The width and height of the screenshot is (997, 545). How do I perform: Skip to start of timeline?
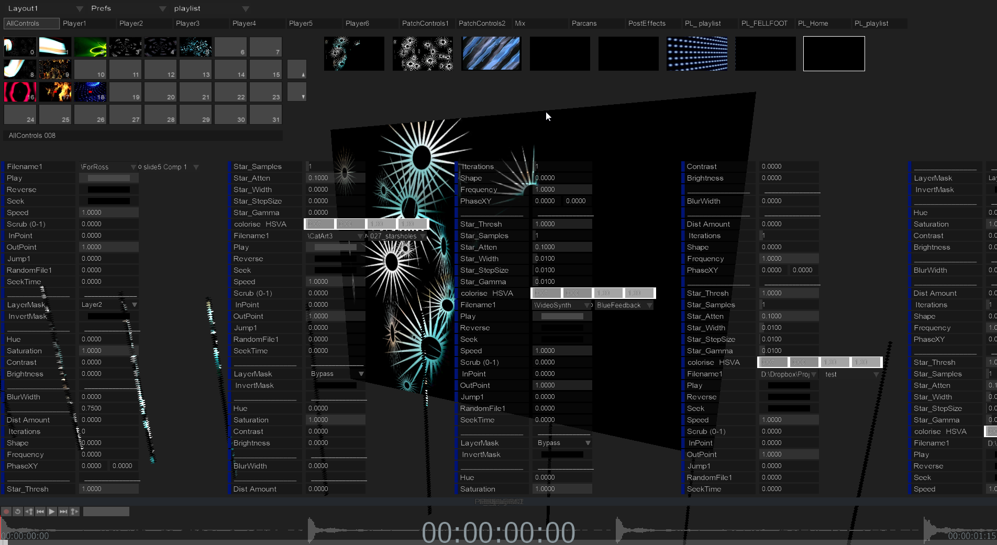point(40,511)
